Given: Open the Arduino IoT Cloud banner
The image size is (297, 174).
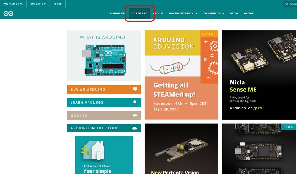Looking at the screenshot, I should [104, 155].
